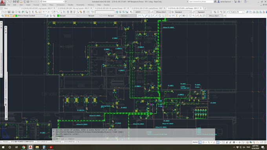Open the Express menu
The image size is (267, 150).
107,5
